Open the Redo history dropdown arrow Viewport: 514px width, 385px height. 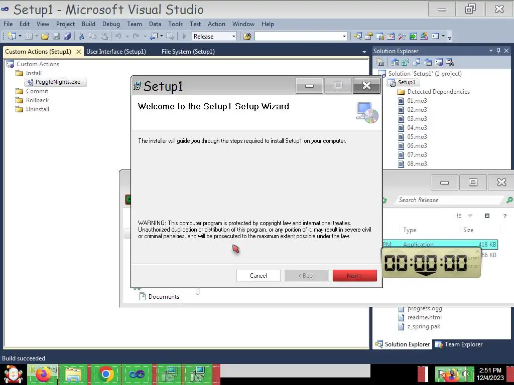145,36
